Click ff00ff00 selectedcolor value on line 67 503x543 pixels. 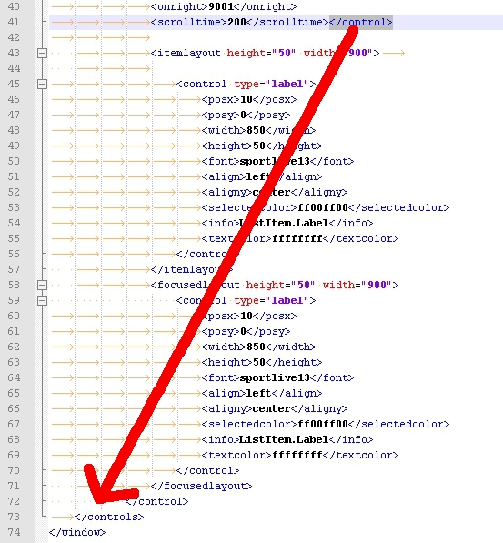coord(323,424)
